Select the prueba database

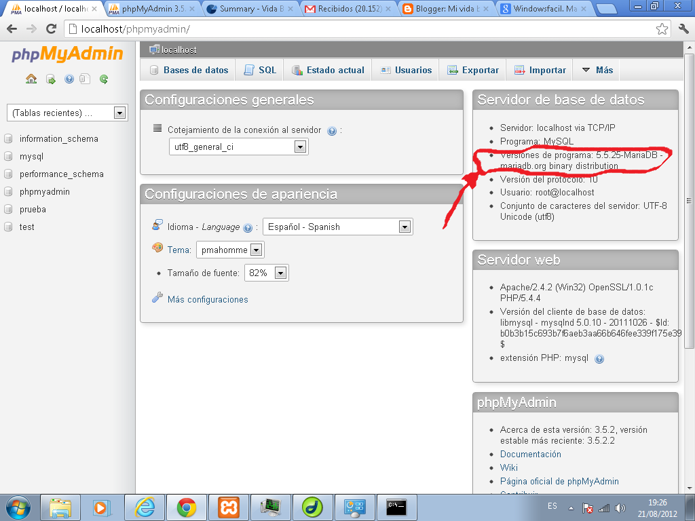coord(33,209)
